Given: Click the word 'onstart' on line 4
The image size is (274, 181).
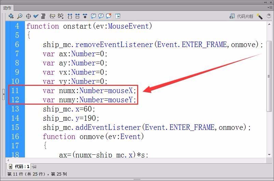Looking at the screenshot, I should click(77, 26).
